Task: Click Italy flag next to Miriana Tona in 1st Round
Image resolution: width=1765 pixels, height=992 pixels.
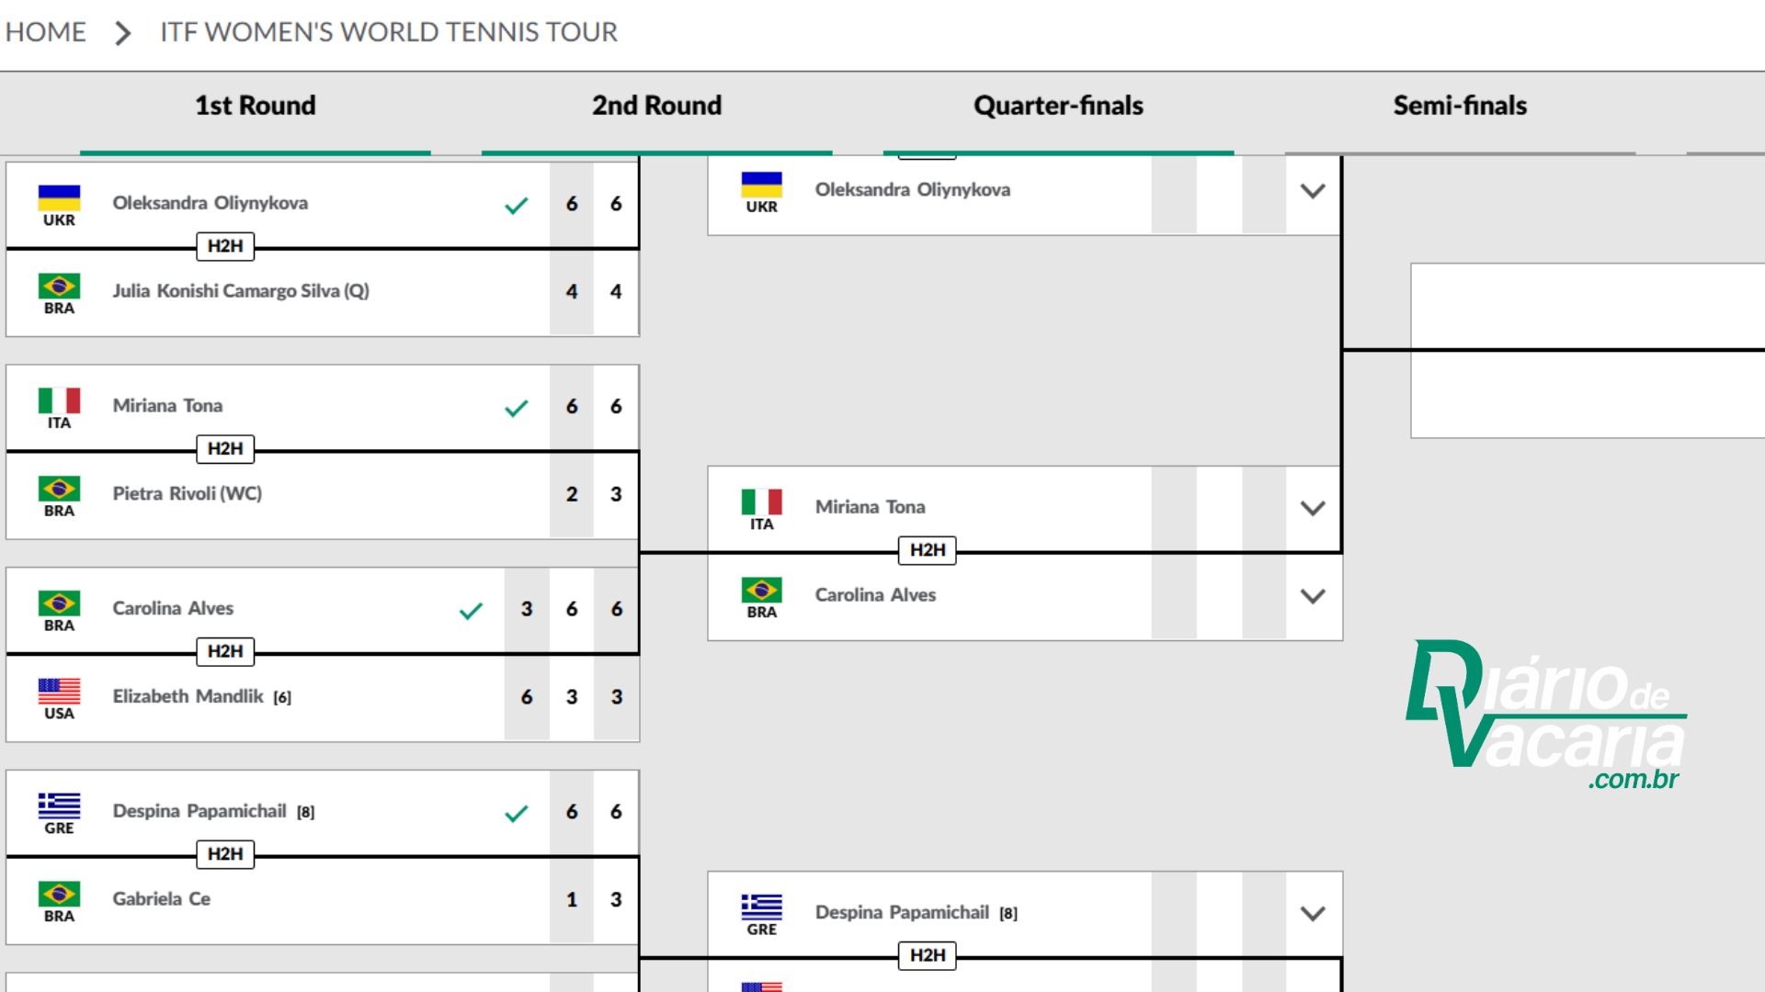Action: pyautogui.click(x=59, y=400)
